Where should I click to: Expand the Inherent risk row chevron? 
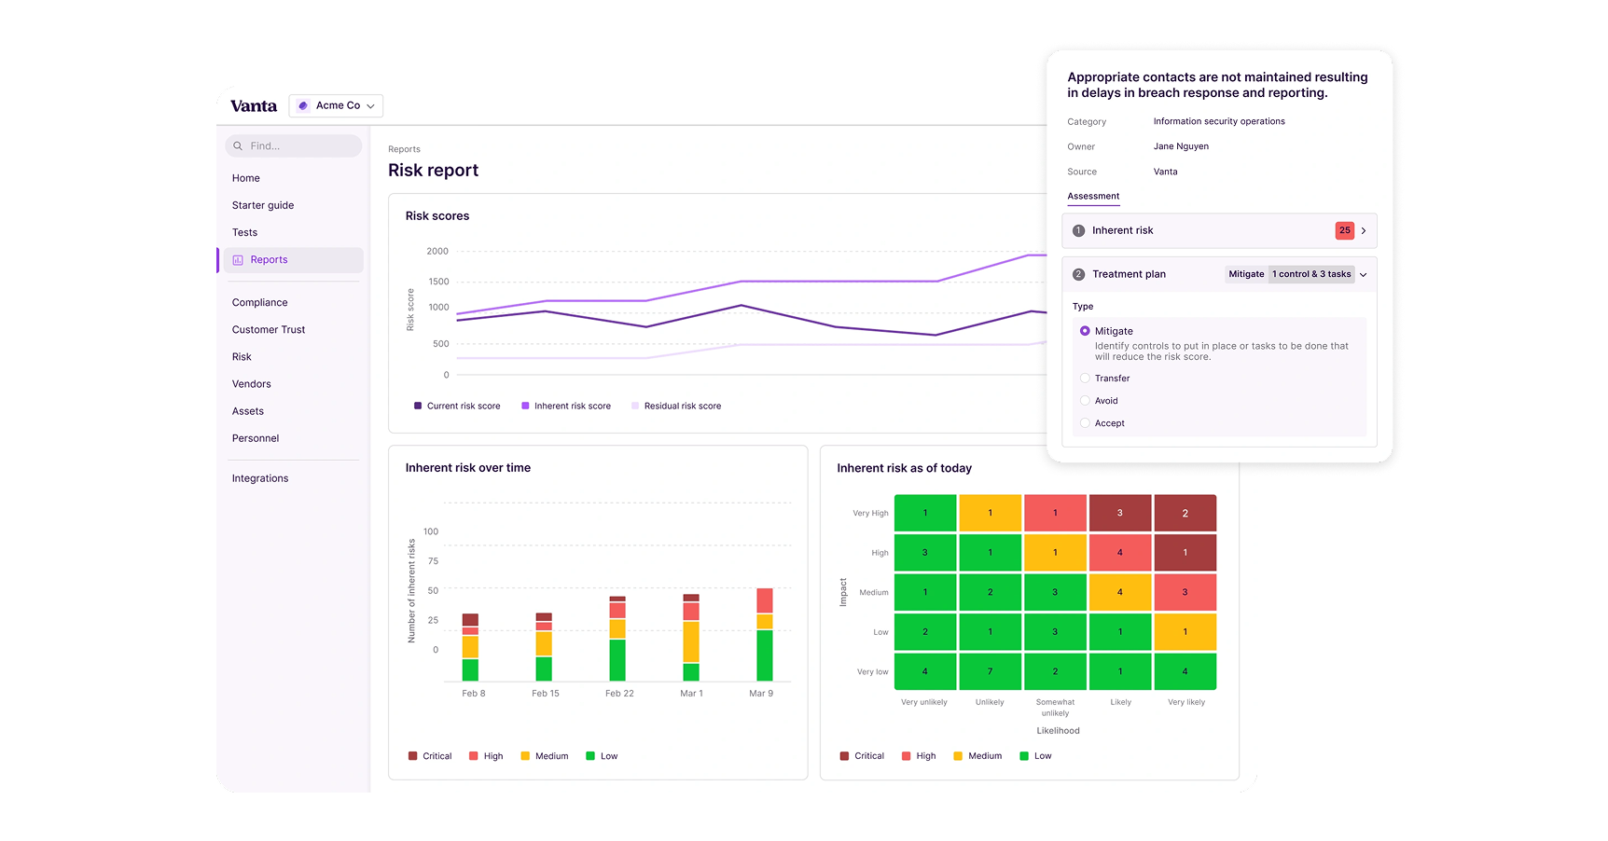pos(1364,230)
